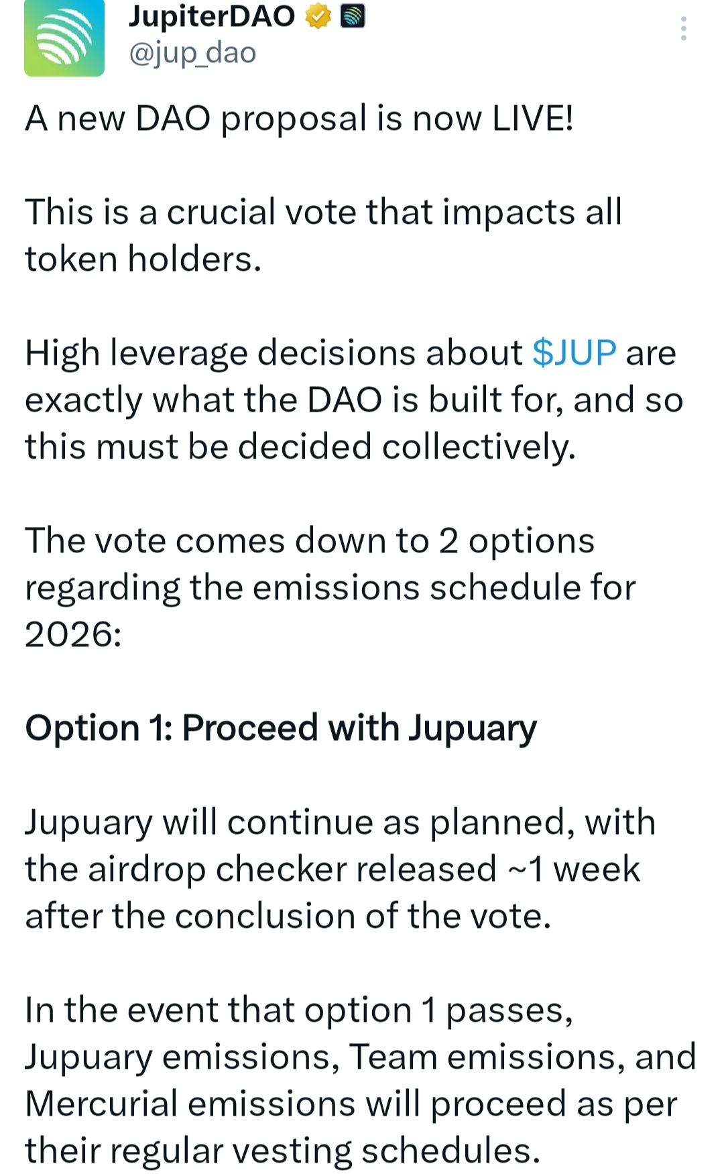Open the $JUP cashtag link

point(574,353)
